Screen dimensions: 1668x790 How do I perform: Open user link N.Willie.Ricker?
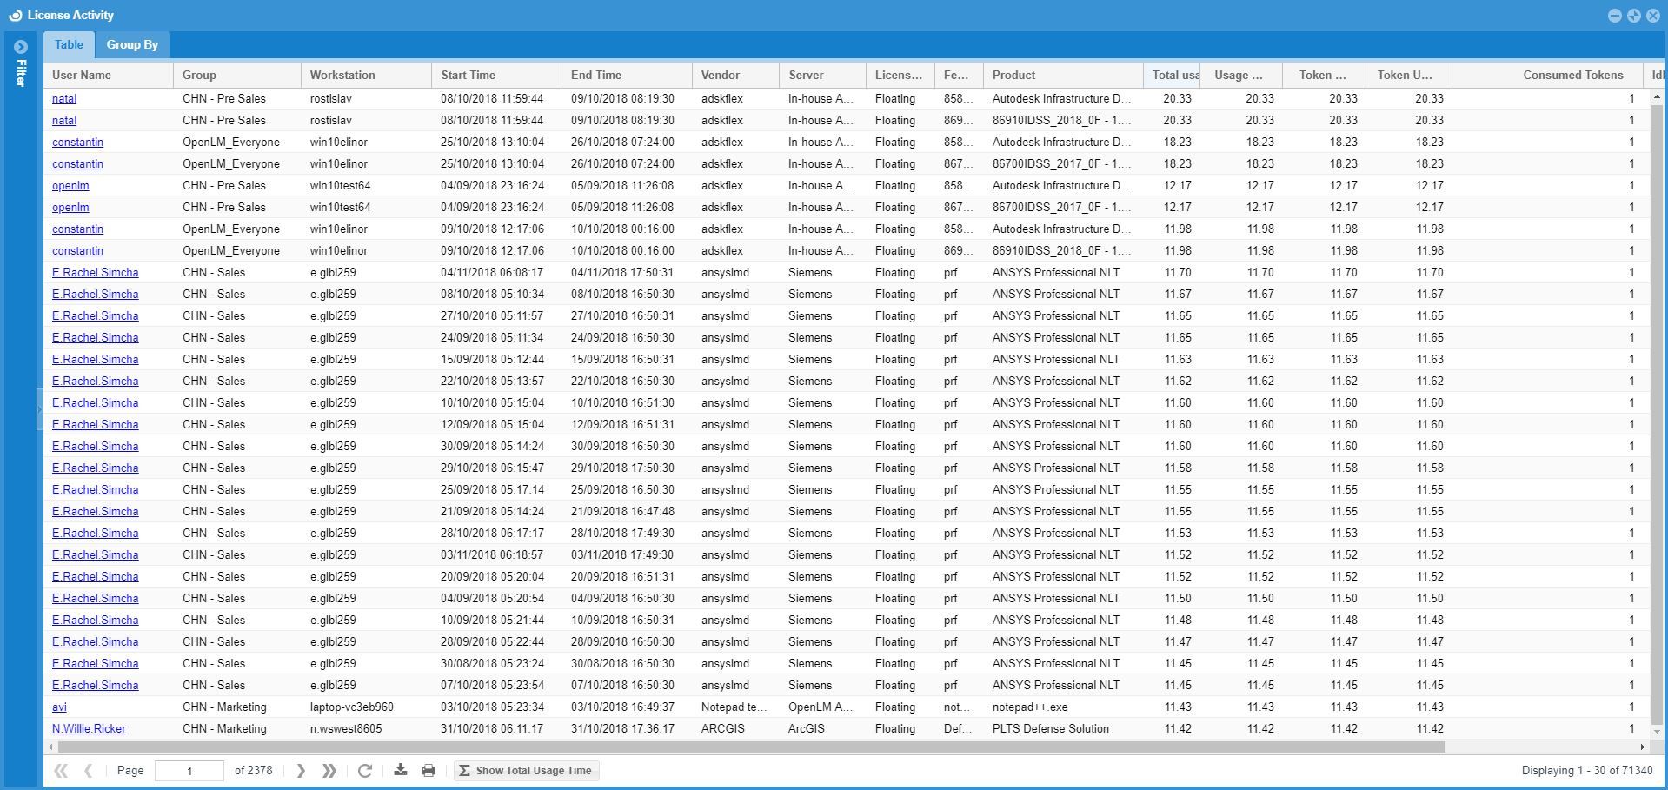click(89, 729)
